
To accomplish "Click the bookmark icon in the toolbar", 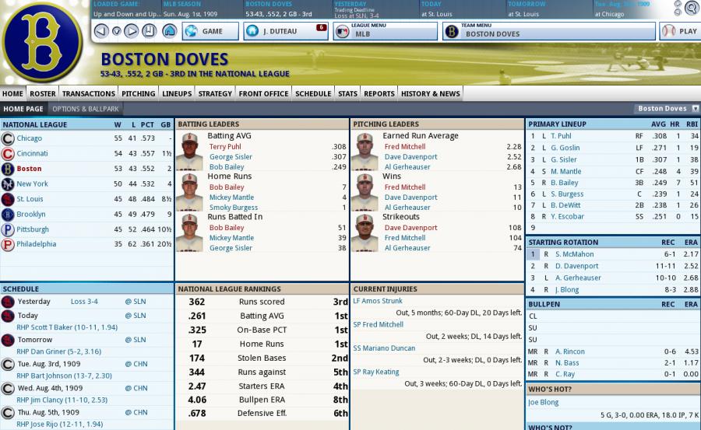I will 150,31.
